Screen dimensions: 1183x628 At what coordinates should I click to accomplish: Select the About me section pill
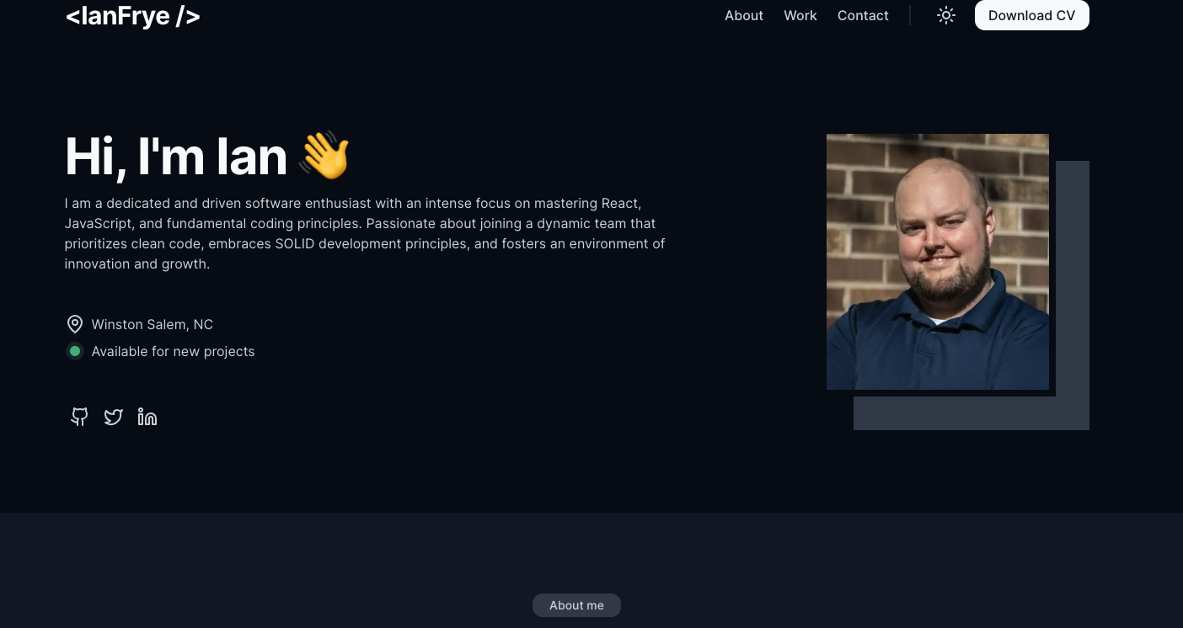coord(576,605)
